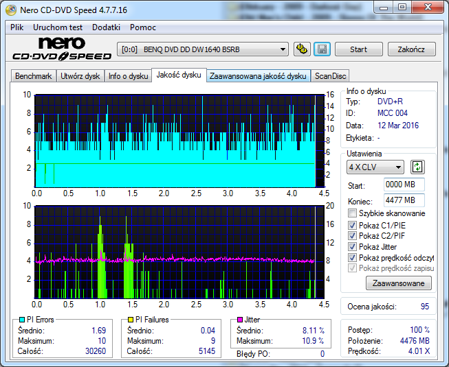Click the green refresh speed icon
The image size is (449, 367).
[x=417, y=167]
